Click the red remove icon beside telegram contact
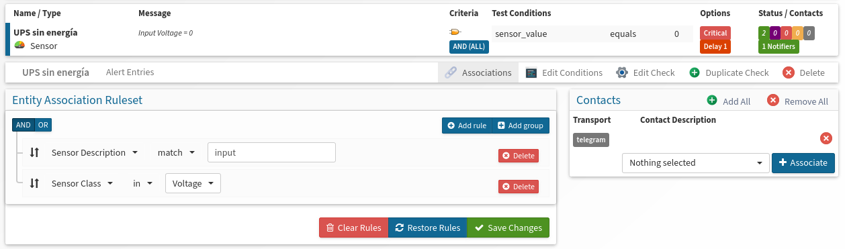845x249 pixels. coord(826,138)
